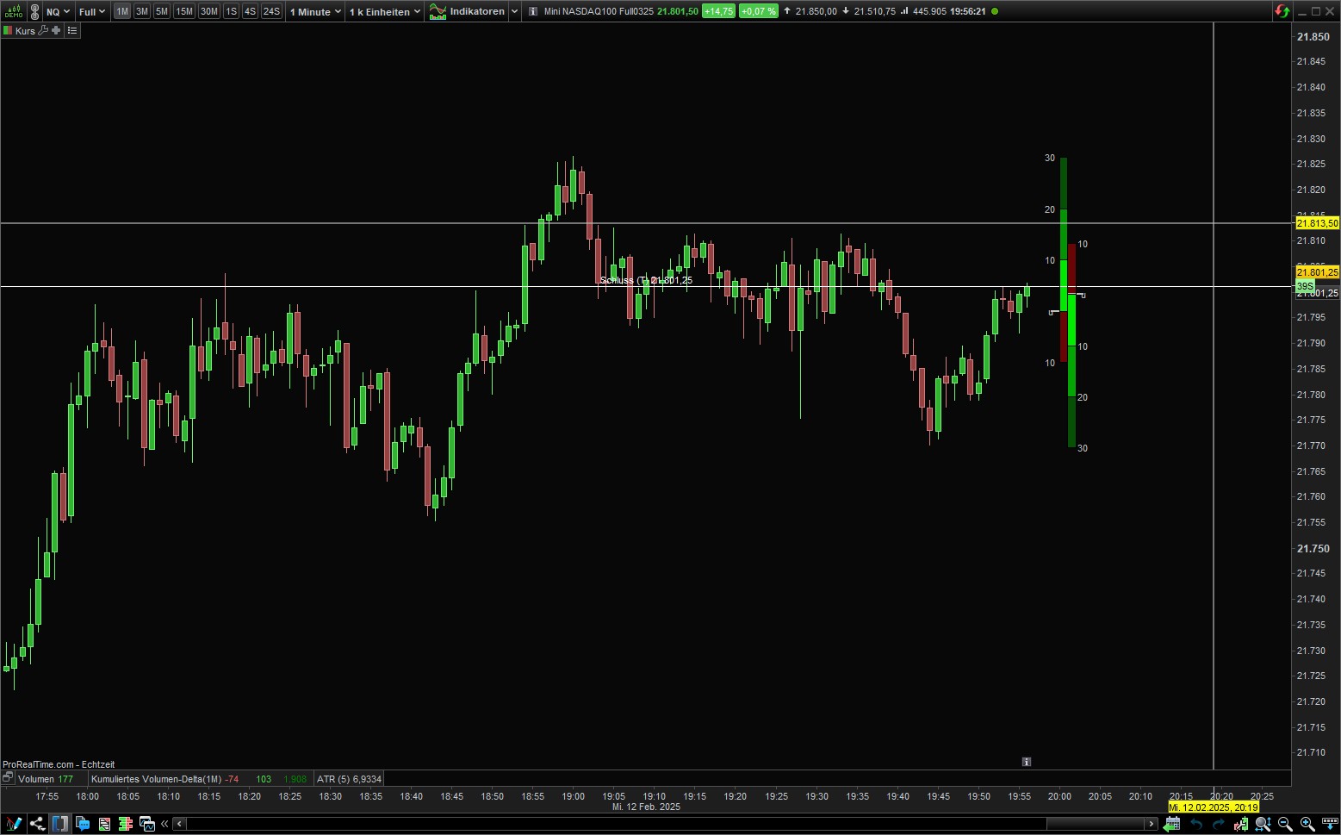Screen dimensions: 1341x835
Task: Switch to the 15M timeframe
Action: click(x=183, y=11)
